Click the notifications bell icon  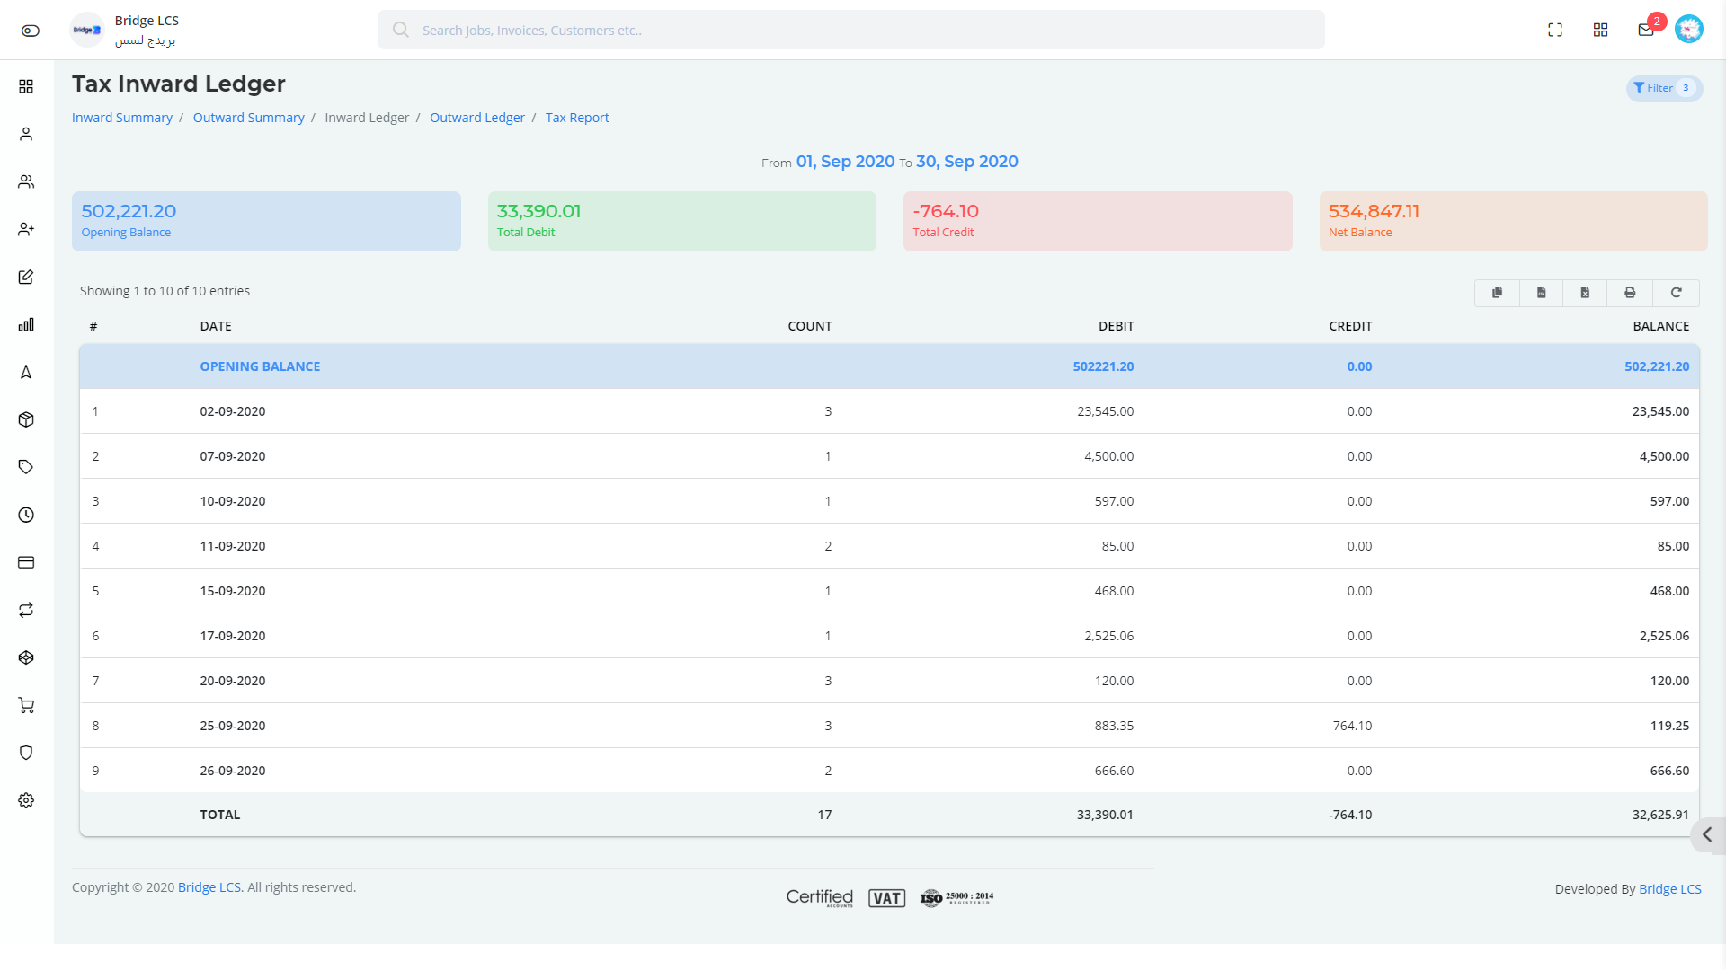1645,30
